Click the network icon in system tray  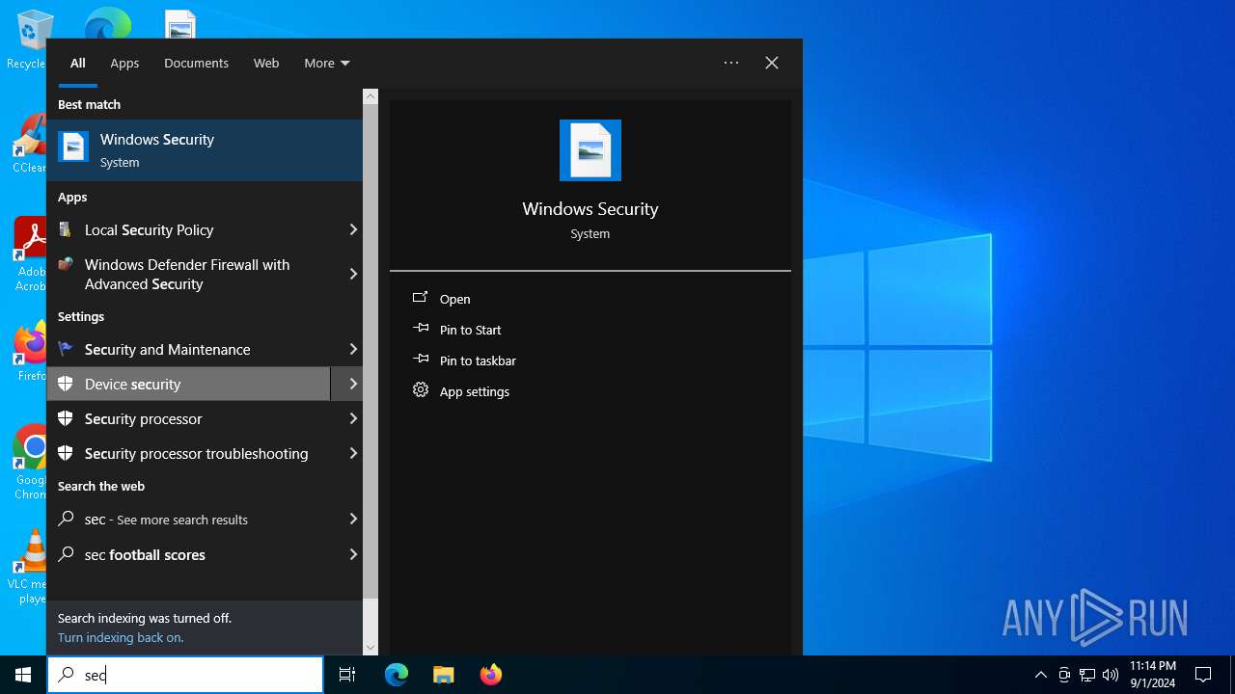1087,675
